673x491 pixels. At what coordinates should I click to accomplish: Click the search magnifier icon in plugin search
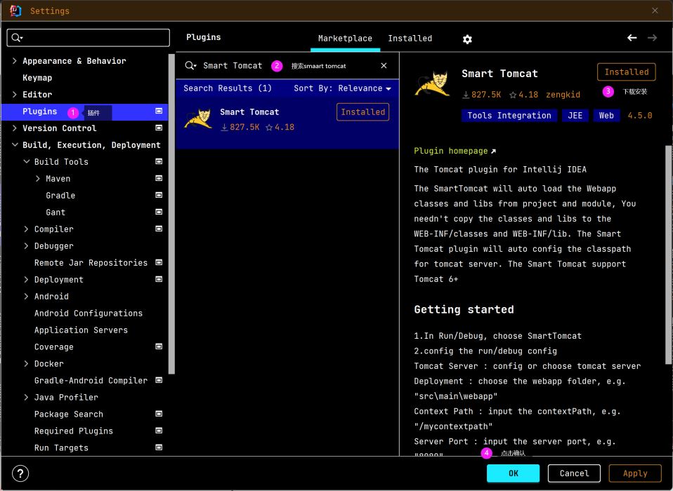190,66
